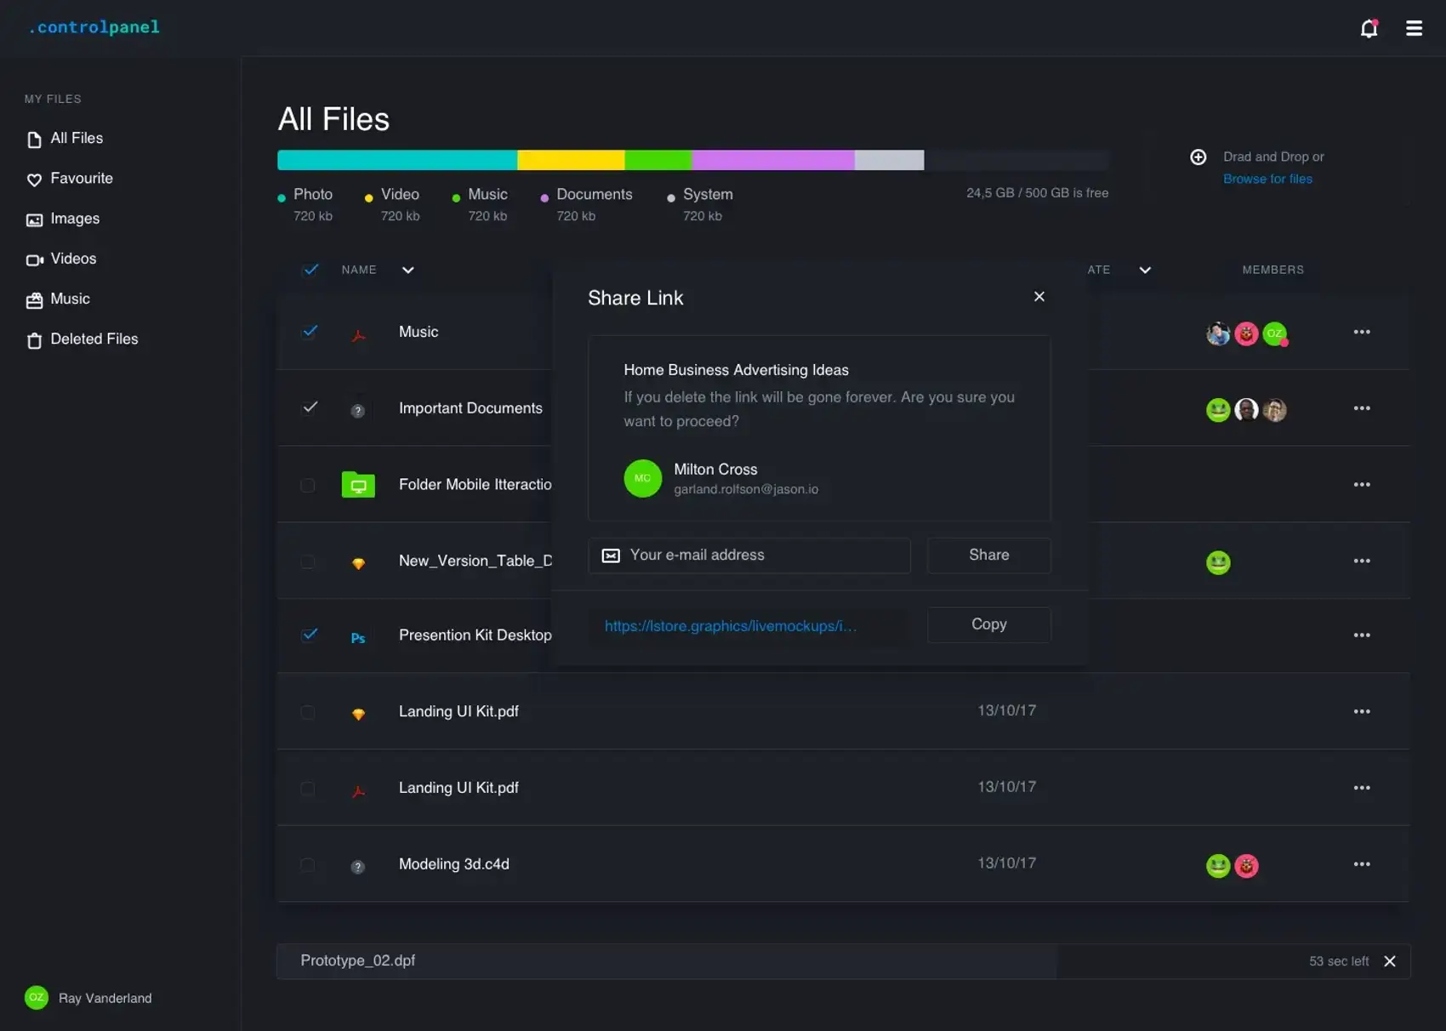This screenshot has height=1031, width=1446.
Task: Go to Deleted Files in sidebar
Action: coord(94,339)
